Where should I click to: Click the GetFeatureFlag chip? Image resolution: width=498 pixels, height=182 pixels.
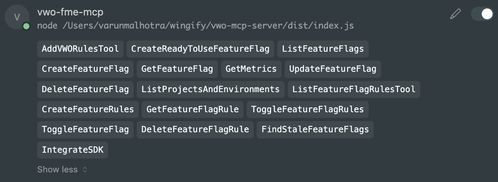pos(177,69)
